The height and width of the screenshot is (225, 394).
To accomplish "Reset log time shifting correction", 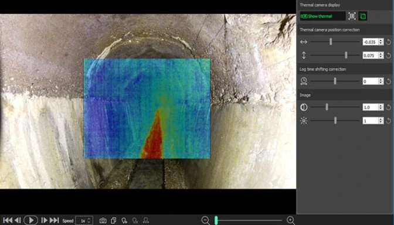I will [389, 81].
